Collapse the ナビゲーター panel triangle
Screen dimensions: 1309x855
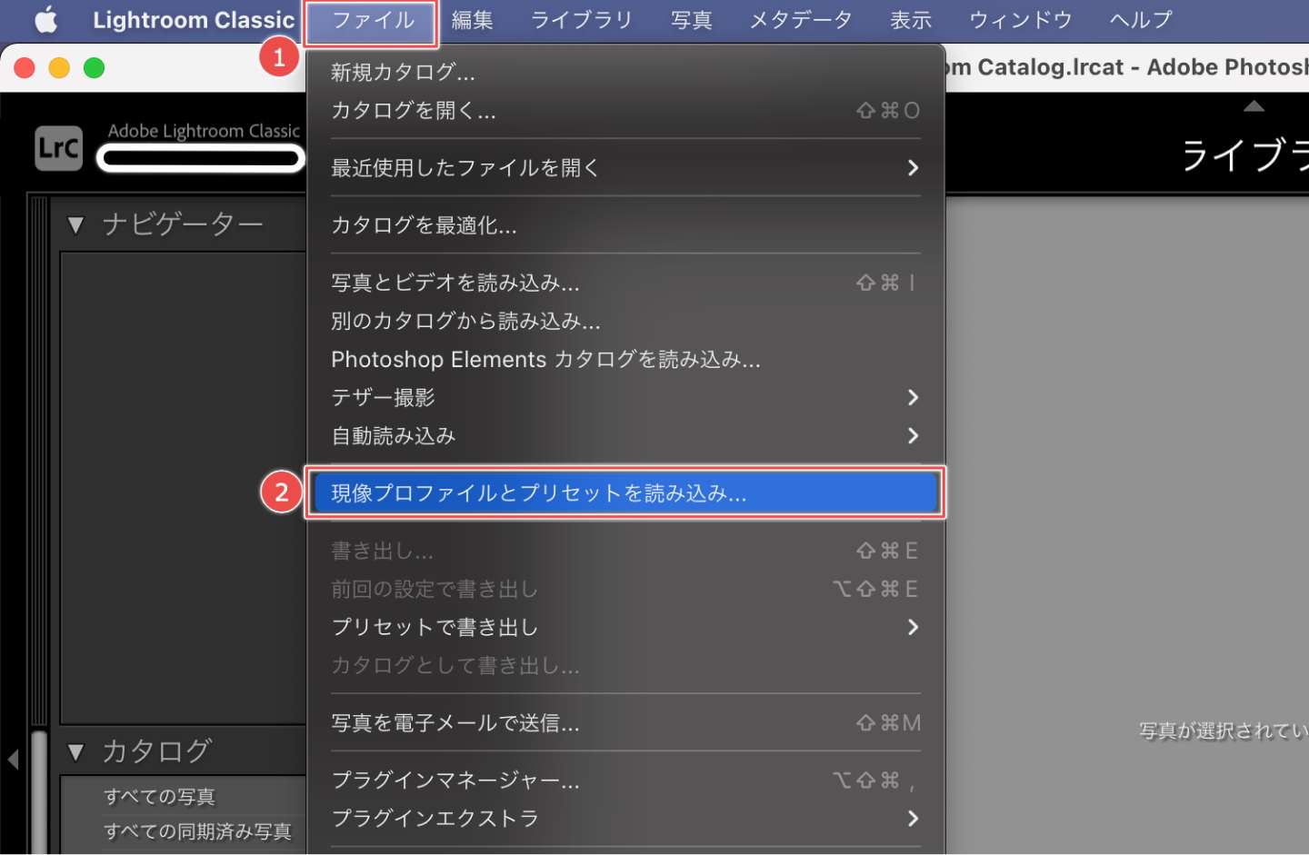coord(75,224)
